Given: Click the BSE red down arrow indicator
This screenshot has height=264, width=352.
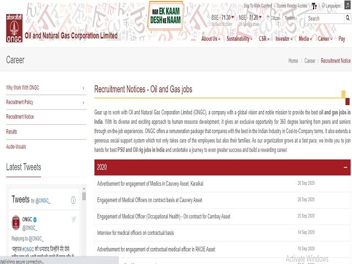Looking at the screenshot, I should (x=233, y=17).
